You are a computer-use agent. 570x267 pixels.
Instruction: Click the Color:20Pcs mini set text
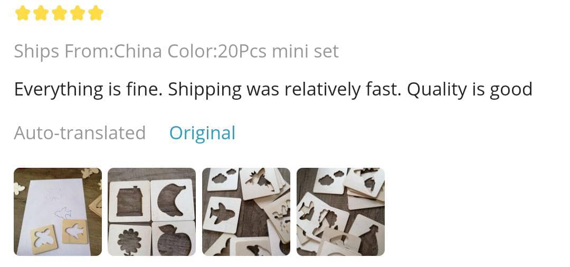pyautogui.click(x=253, y=51)
